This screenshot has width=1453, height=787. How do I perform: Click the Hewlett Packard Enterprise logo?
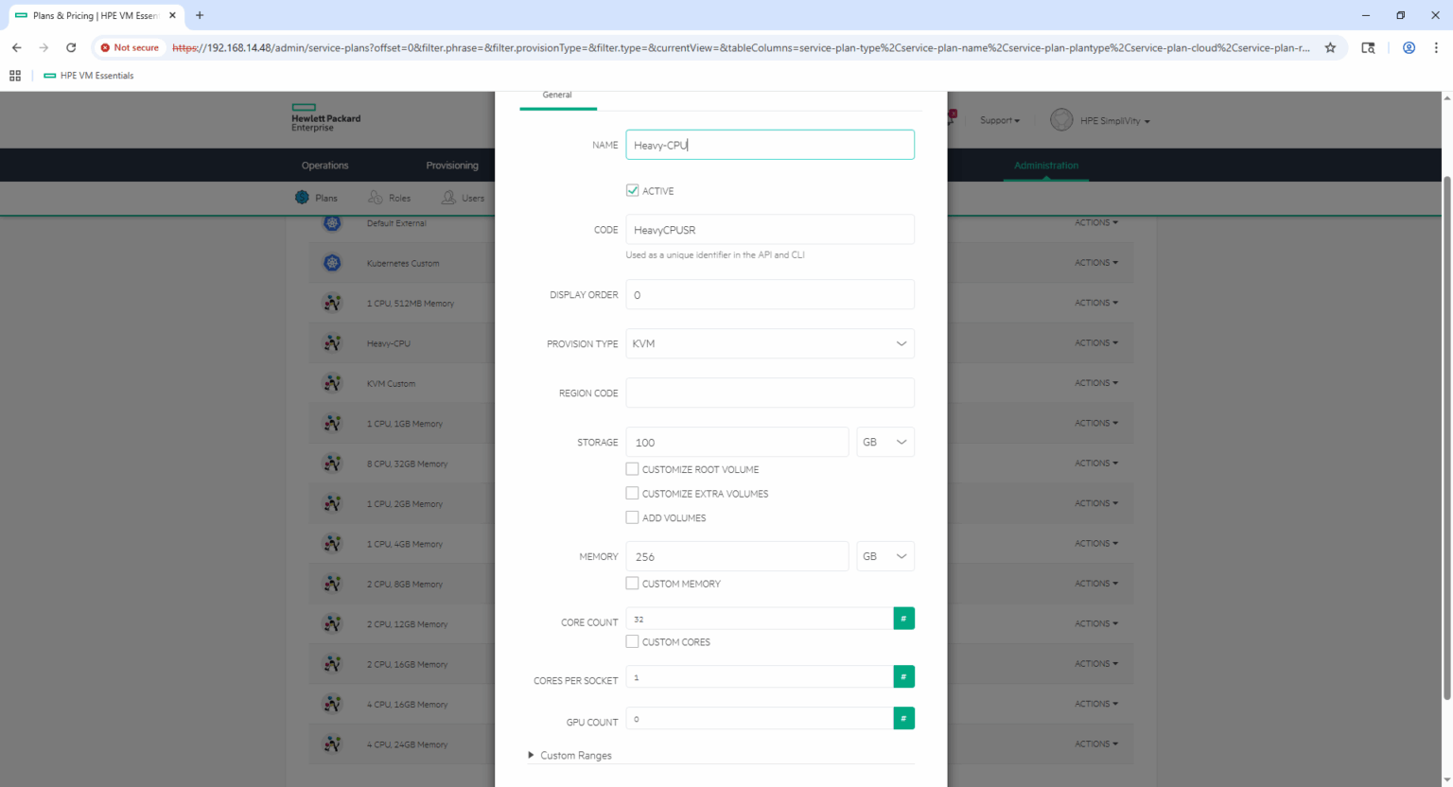click(325, 118)
